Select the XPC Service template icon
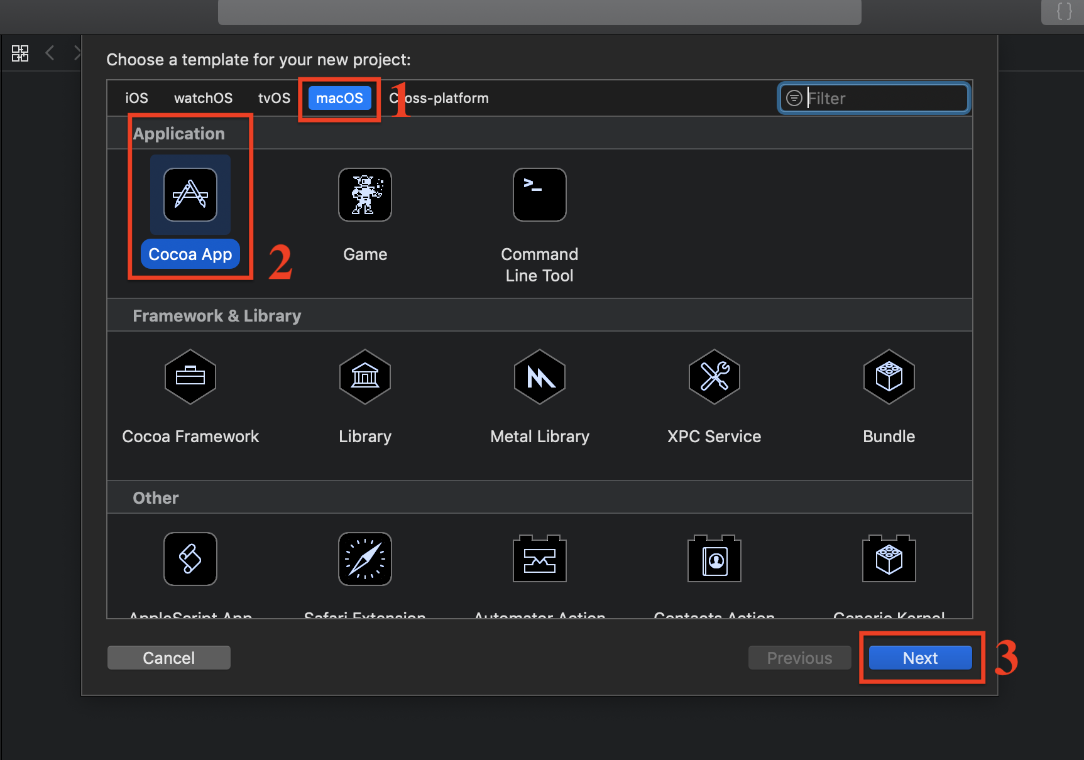Image resolution: width=1084 pixels, height=760 pixels. [714, 377]
